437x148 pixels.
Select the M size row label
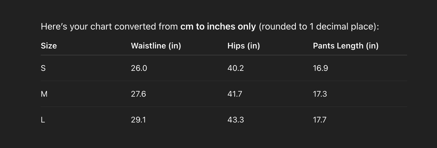44,94
